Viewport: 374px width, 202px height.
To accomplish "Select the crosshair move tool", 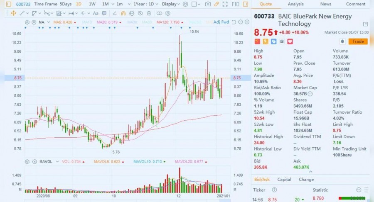I will click(14, 13).
